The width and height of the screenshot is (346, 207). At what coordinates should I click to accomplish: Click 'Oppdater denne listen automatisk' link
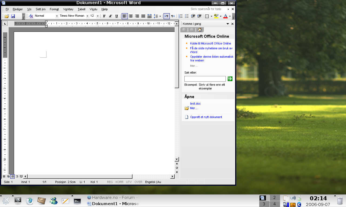coord(212,58)
